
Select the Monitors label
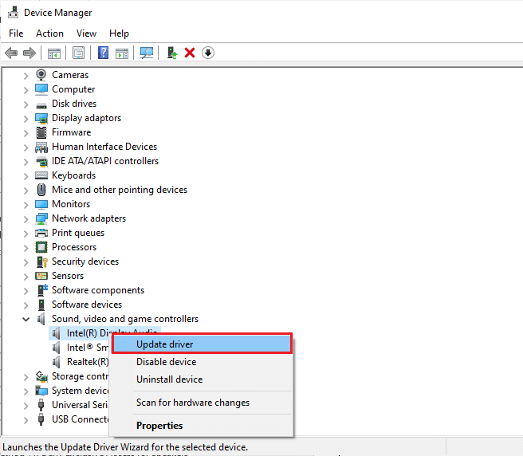click(x=71, y=204)
